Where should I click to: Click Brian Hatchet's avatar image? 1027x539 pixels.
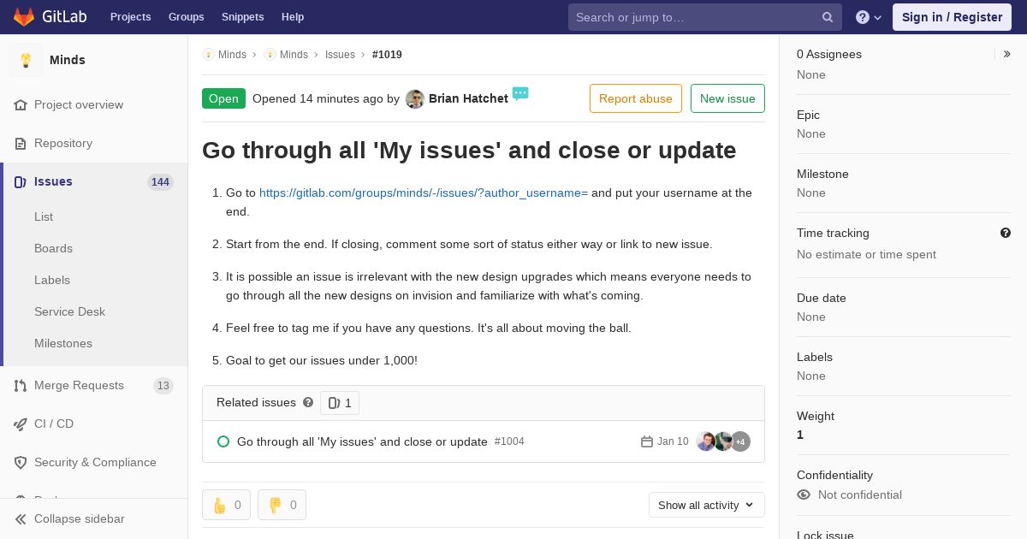[415, 98]
